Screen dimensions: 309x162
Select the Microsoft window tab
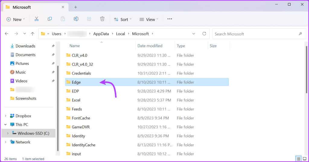point(36,7)
